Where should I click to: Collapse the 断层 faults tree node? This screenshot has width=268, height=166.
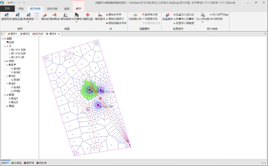click(5, 95)
